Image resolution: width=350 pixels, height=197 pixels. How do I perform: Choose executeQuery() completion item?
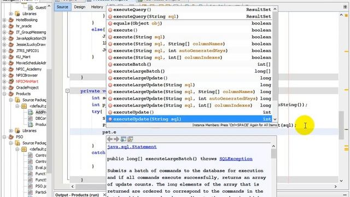point(189,10)
